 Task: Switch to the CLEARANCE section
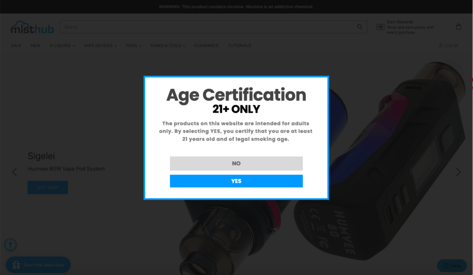coord(206,45)
